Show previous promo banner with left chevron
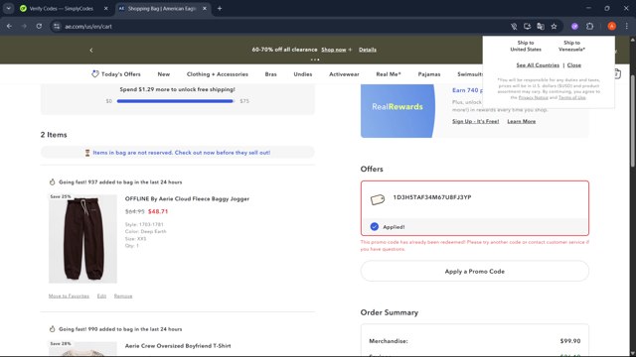The image size is (636, 357). pyautogui.click(x=91, y=50)
